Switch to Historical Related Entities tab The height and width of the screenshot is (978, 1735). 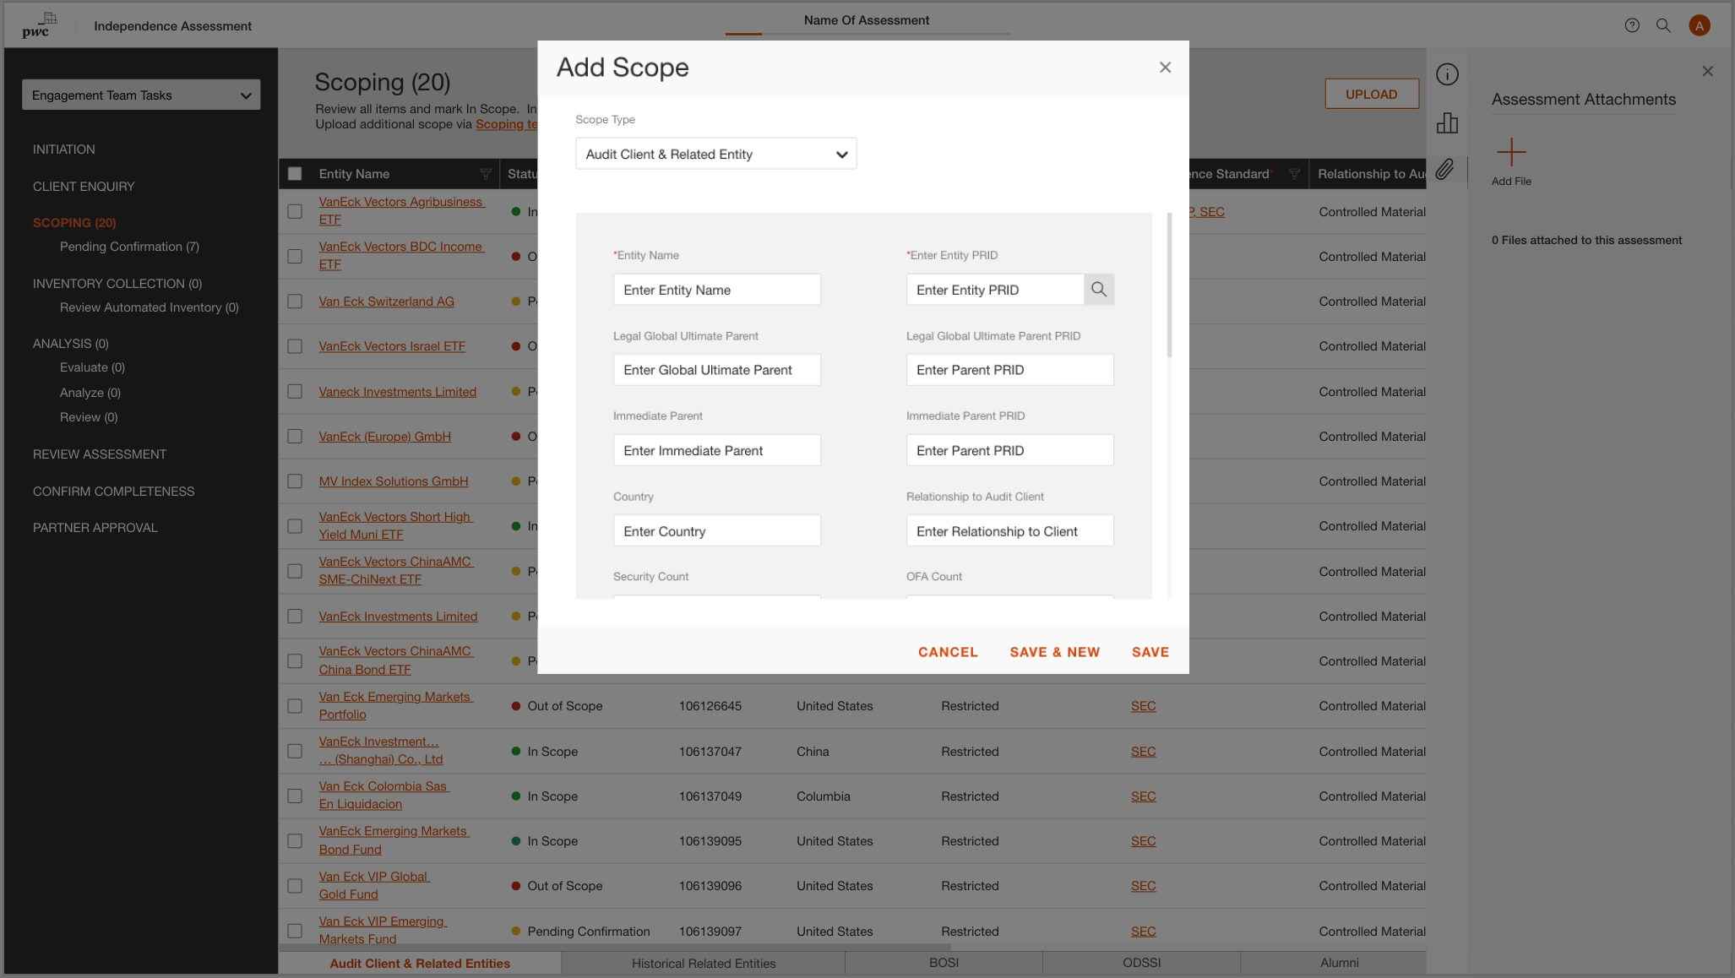click(703, 963)
